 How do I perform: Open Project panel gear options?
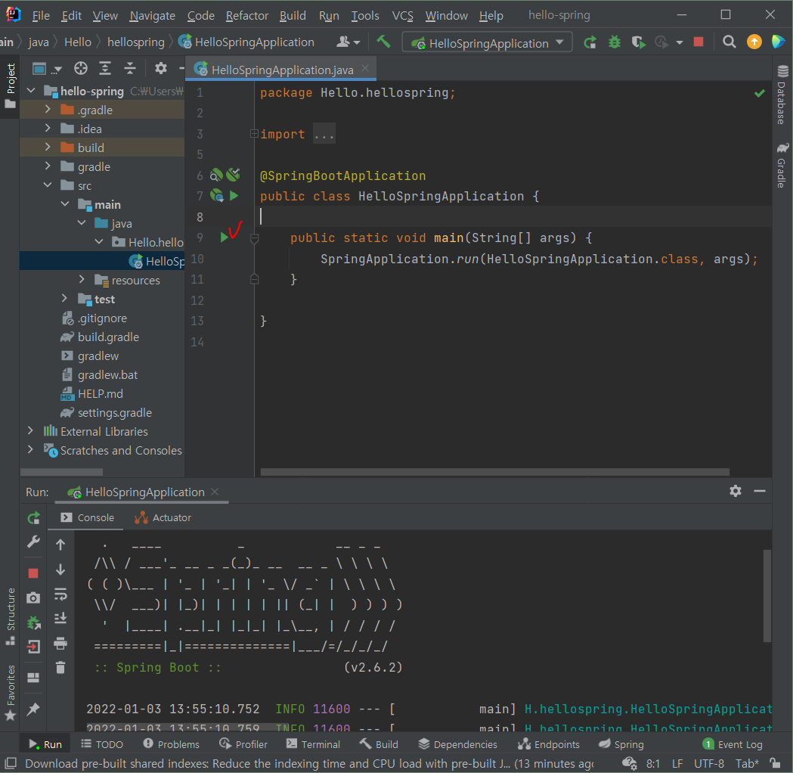[161, 68]
